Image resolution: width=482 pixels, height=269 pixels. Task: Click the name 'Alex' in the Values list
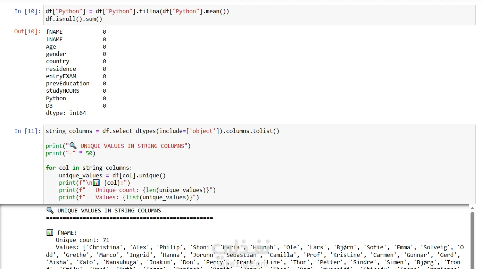[x=139, y=247]
